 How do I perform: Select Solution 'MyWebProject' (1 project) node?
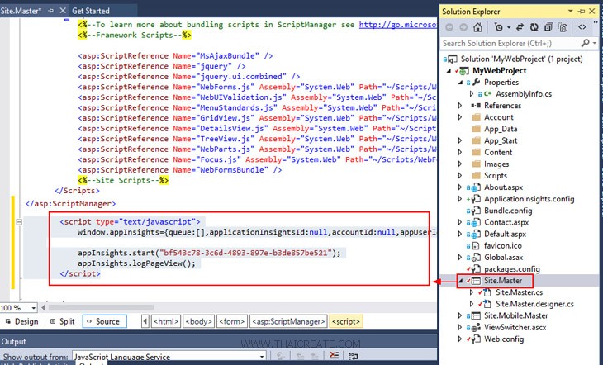tap(521, 59)
